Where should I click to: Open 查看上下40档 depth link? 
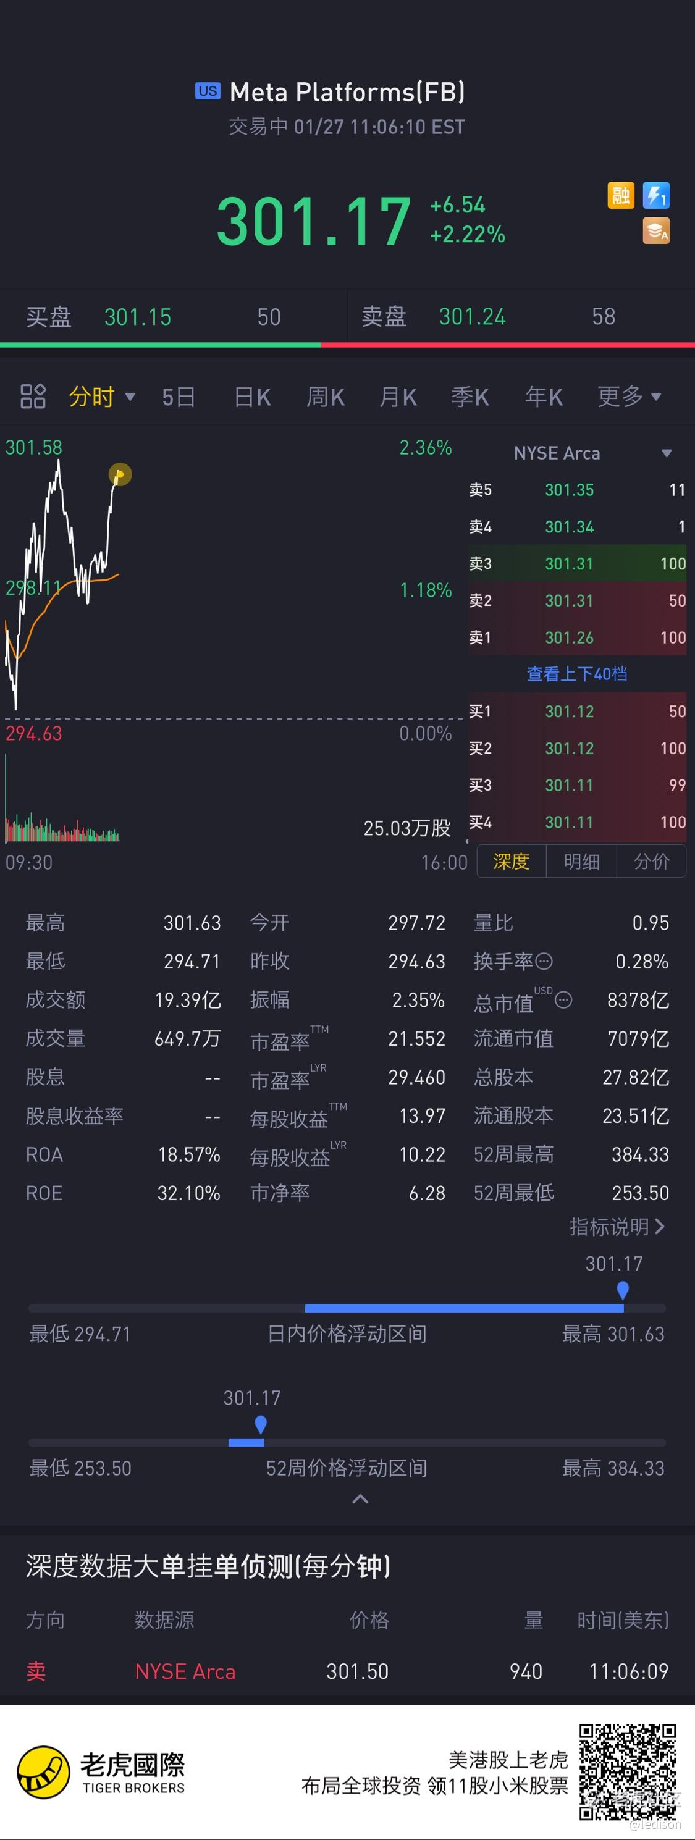[577, 674]
